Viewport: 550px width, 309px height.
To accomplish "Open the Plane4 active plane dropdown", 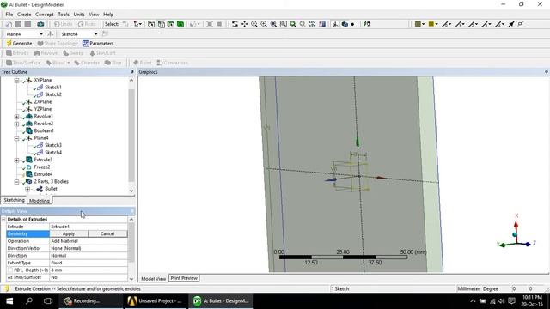I will pos(41,34).
